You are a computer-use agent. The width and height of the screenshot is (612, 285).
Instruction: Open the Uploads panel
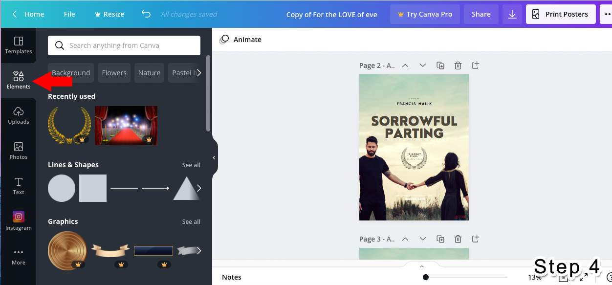(x=18, y=115)
